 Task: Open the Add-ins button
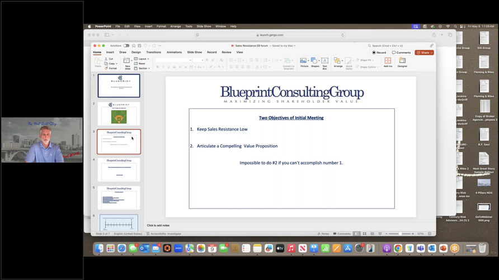(388, 62)
